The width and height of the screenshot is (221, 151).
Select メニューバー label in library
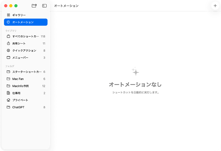coord(20,58)
